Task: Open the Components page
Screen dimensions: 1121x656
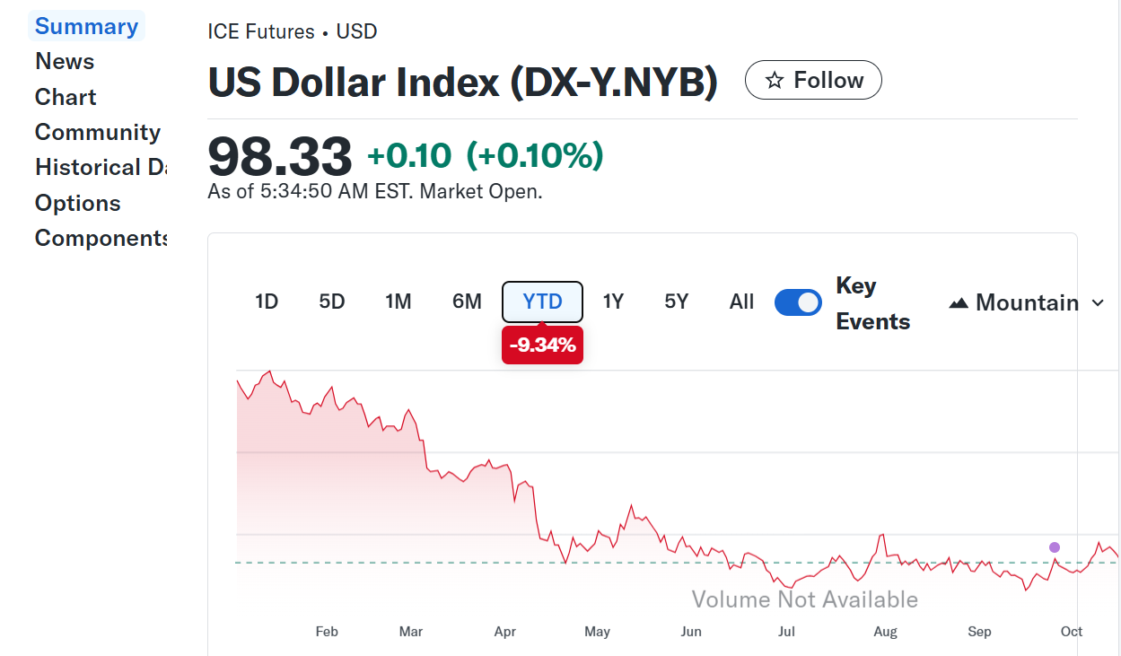Action: (x=100, y=238)
